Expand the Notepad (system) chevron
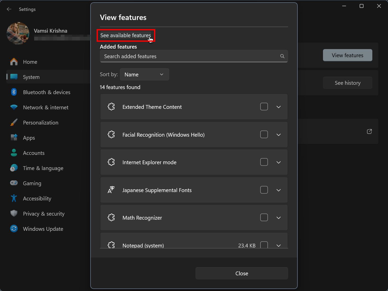The height and width of the screenshot is (291, 388). click(x=279, y=245)
